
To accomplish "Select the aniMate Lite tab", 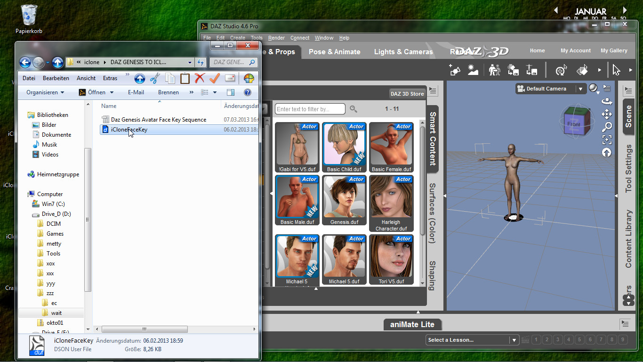I will click(x=412, y=324).
